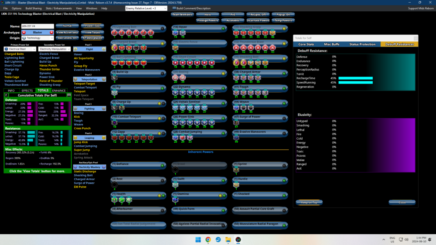This screenshot has width=436, height=245.
Task: Open the Secondary Power Set dropdown
Action: [x=54, y=49]
